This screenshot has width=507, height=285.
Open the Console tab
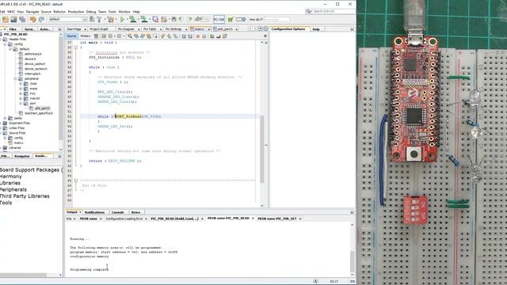[118, 212]
